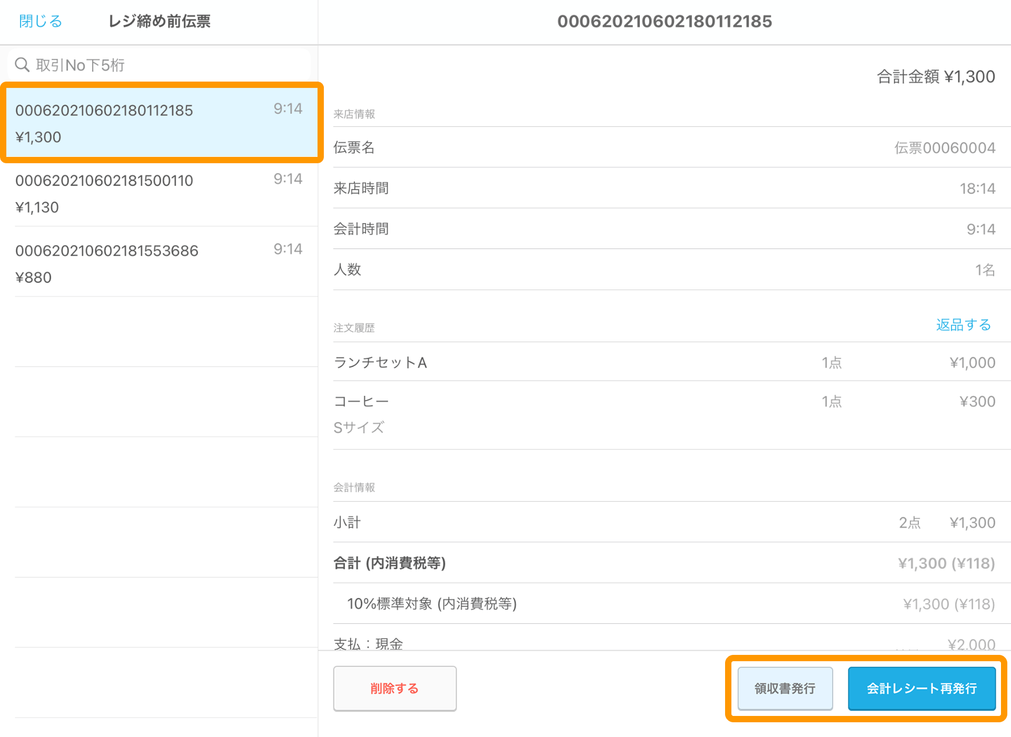
Task: Tap 閉じる to close the screen
Action: [x=39, y=21]
